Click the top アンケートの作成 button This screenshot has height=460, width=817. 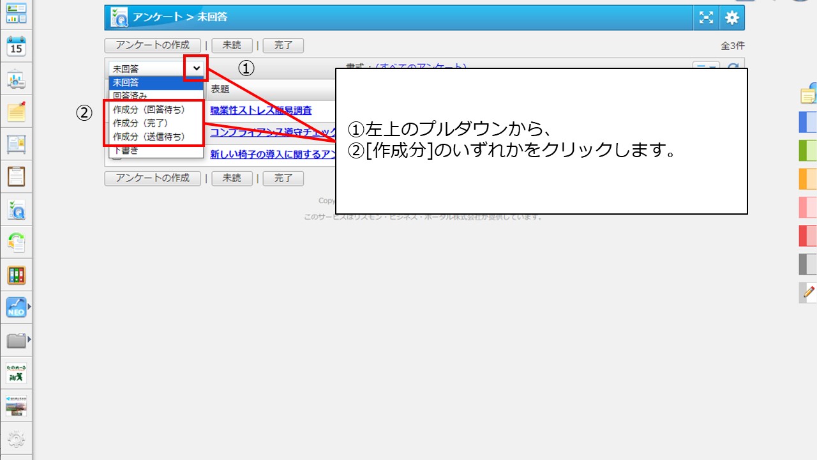[x=153, y=45]
